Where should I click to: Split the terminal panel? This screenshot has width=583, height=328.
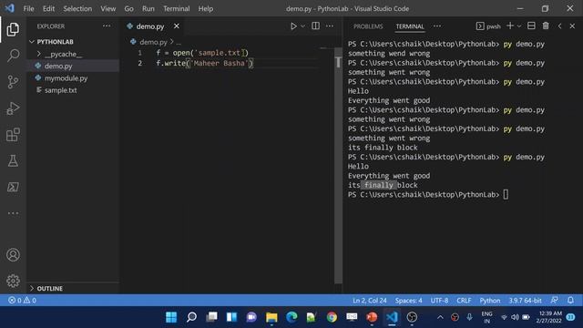[531, 26]
